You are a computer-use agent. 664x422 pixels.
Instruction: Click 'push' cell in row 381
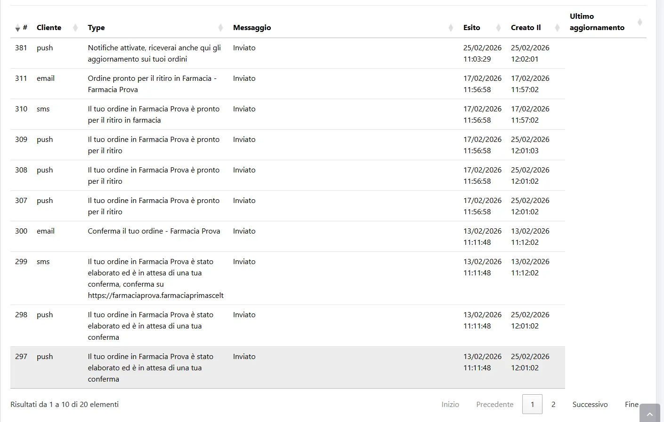point(45,48)
